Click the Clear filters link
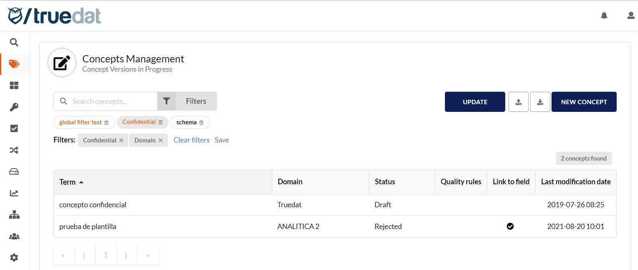The image size is (638, 270). (x=191, y=140)
